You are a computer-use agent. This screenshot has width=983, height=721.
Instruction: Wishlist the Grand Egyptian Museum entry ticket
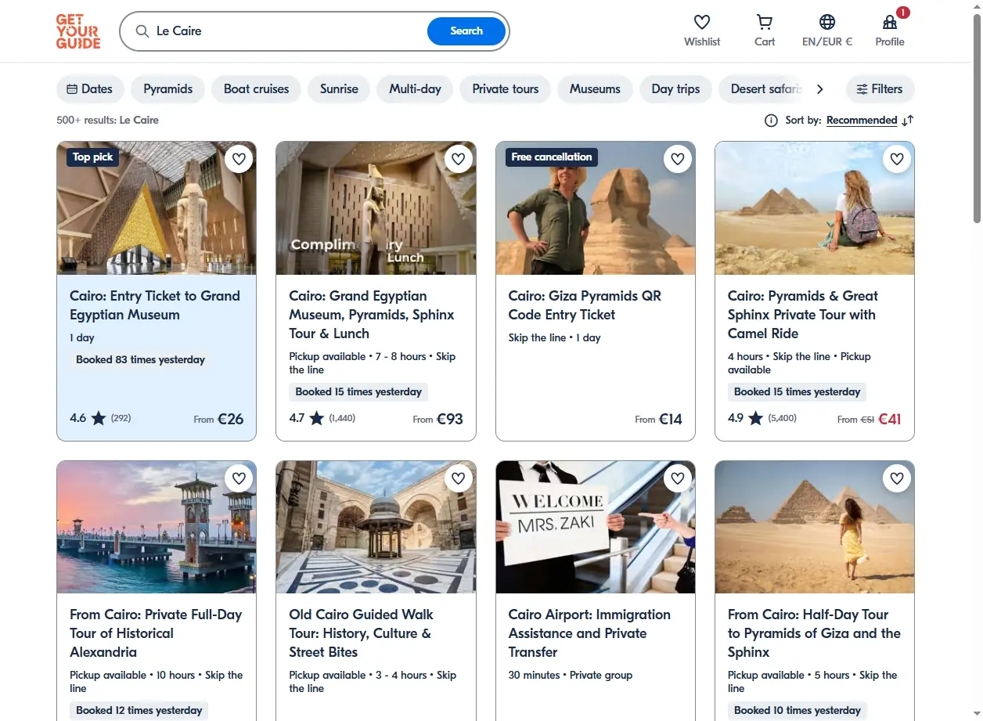coord(239,159)
